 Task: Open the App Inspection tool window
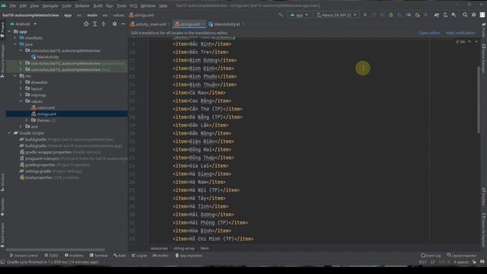pyautogui.click(x=189, y=256)
